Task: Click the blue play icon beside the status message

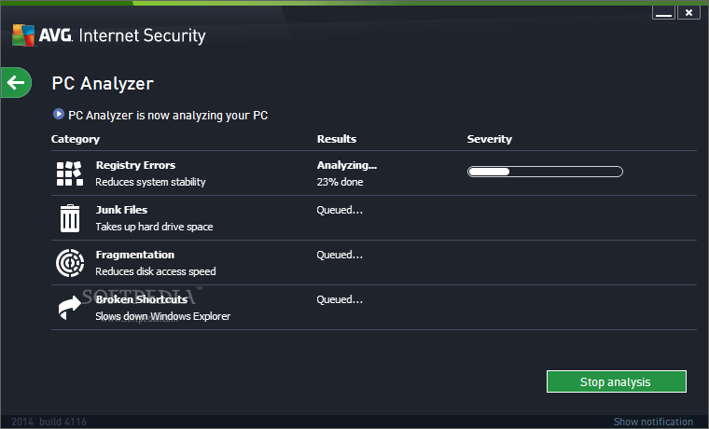Action: (x=59, y=115)
